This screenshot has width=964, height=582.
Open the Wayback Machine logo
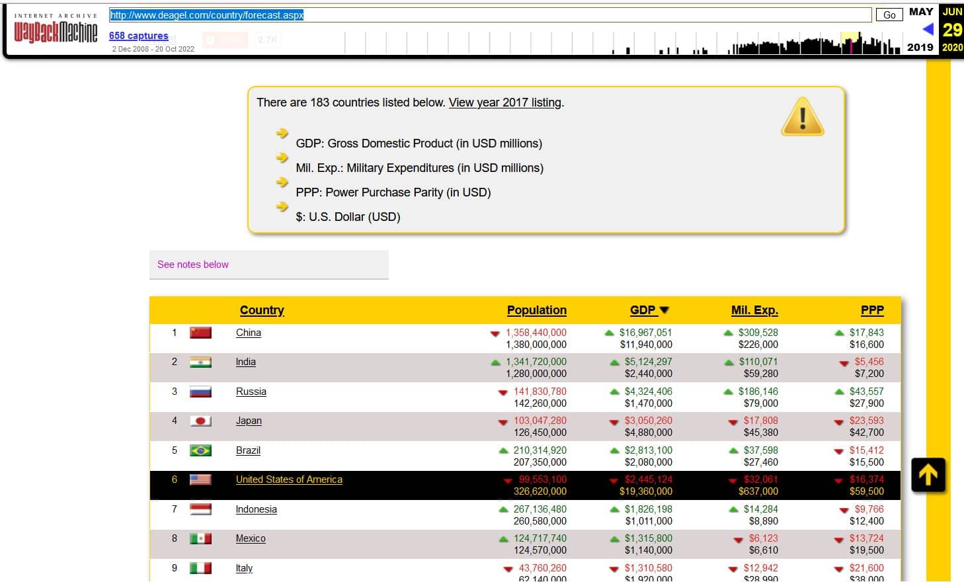pyautogui.click(x=56, y=28)
